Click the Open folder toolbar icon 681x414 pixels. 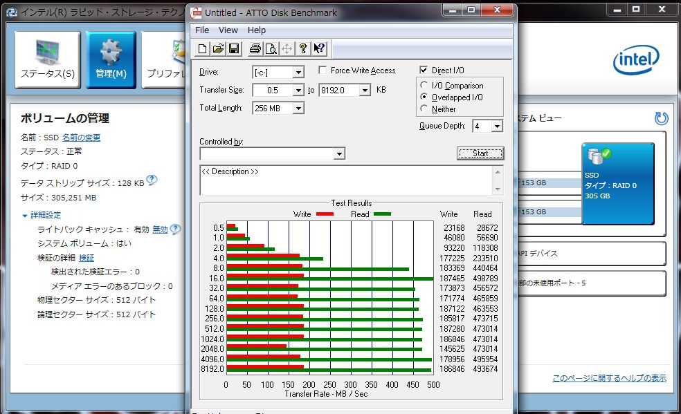218,48
